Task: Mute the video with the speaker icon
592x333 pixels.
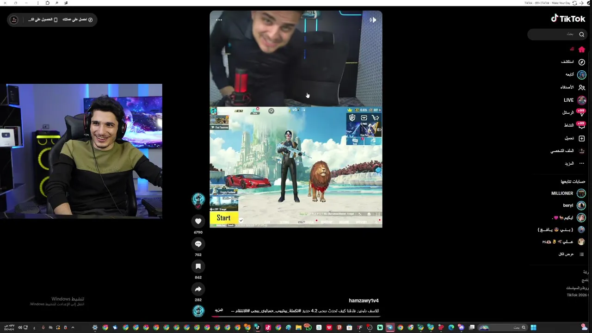Action: click(373, 20)
